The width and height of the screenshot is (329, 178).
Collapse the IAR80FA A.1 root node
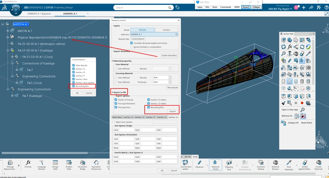[x=2, y=24]
